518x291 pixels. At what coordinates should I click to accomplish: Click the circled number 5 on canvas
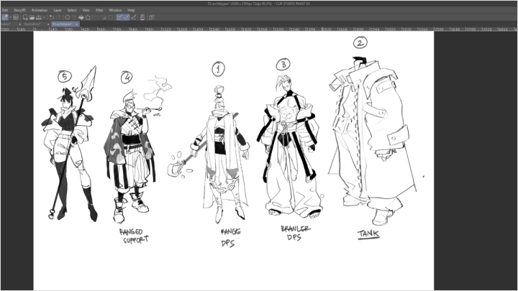click(65, 77)
